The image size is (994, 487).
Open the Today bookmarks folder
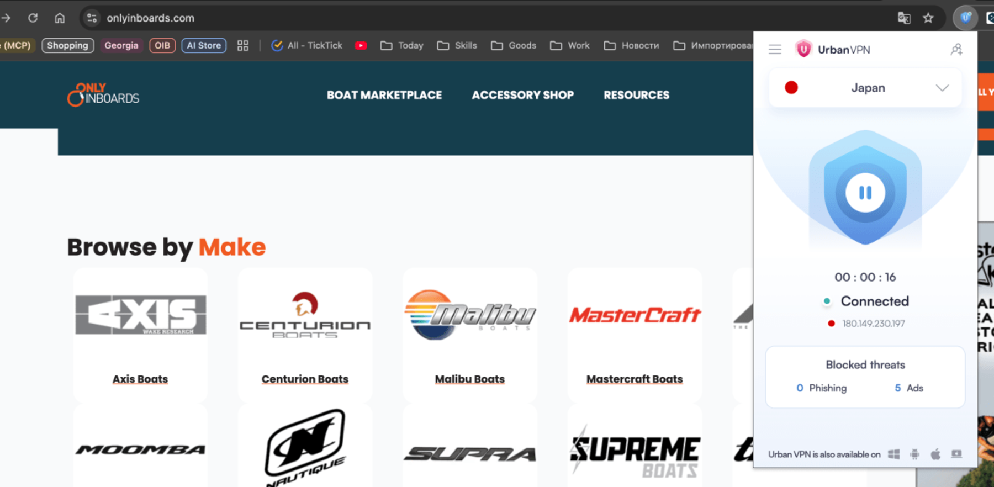[402, 46]
